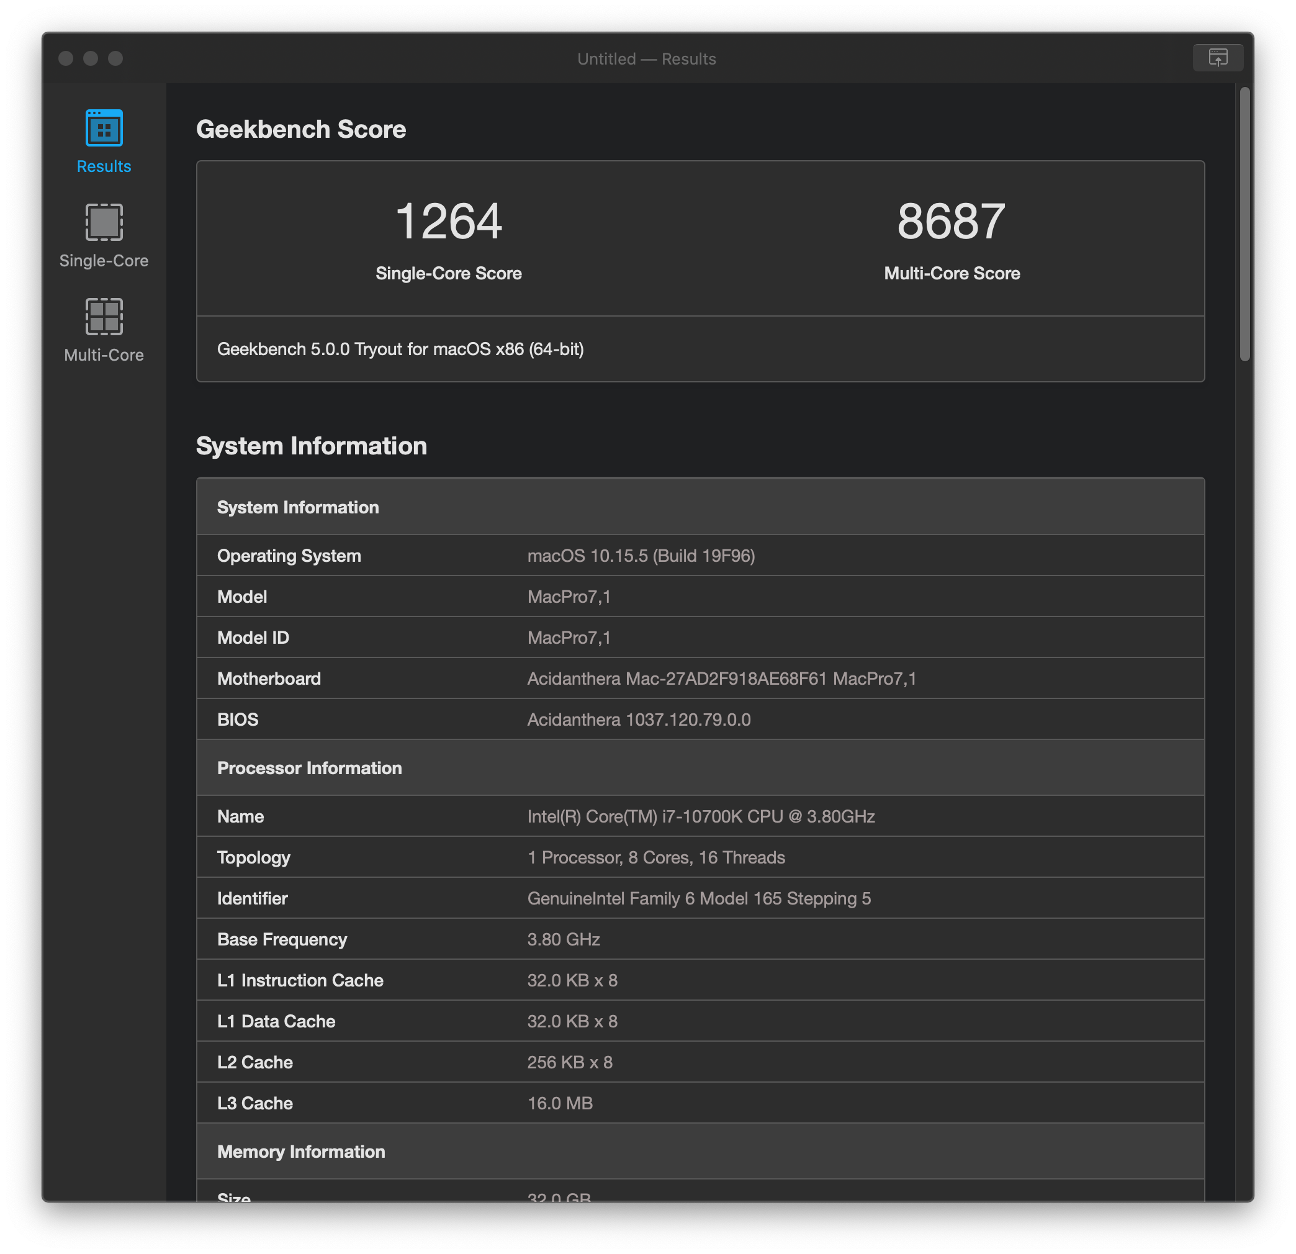Click the 16.0 MB L3 Cache value
Screen dimensions: 1296x1254
pyautogui.click(x=559, y=1103)
